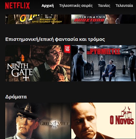Select the man with glasses Ninth Gate poster
Image resolution: width=136 pixels, height=139 pixels.
(x=38, y=63)
